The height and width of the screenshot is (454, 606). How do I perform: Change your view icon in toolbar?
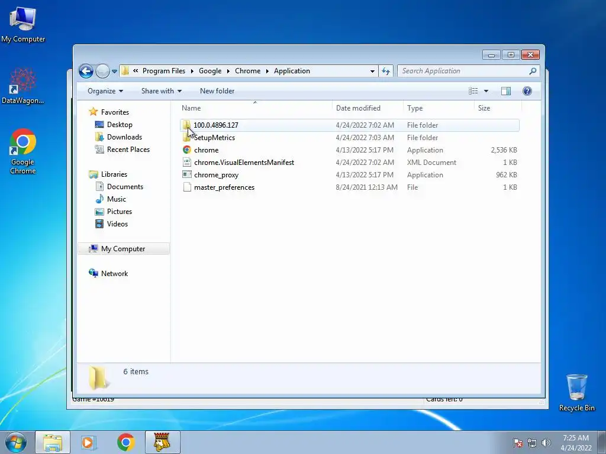pyautogui.click(x=473, y=91)
